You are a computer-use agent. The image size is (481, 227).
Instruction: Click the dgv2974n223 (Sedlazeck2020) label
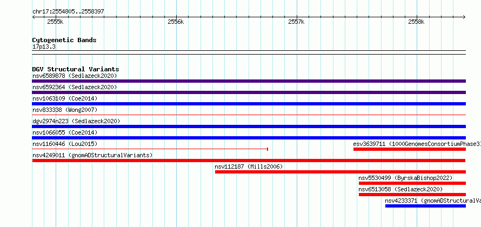[x=76, y=121]
